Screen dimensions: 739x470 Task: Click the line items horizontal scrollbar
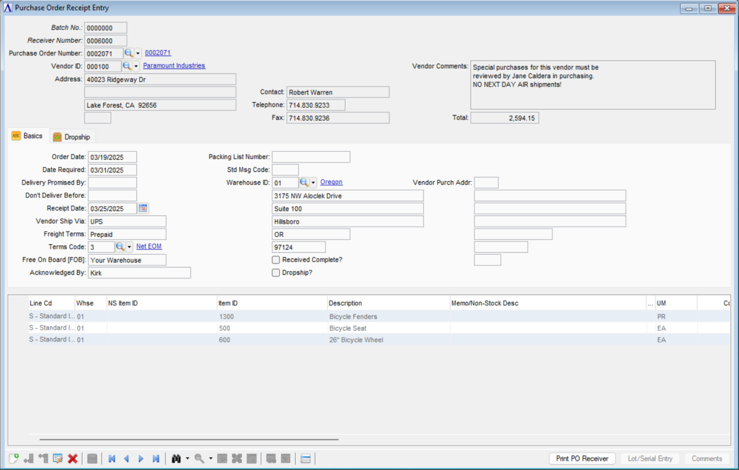click(188, 439)
